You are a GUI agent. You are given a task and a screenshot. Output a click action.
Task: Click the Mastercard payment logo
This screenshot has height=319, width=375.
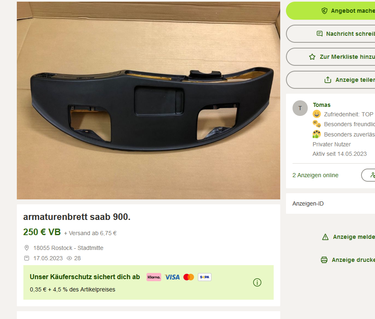(189, 277)
